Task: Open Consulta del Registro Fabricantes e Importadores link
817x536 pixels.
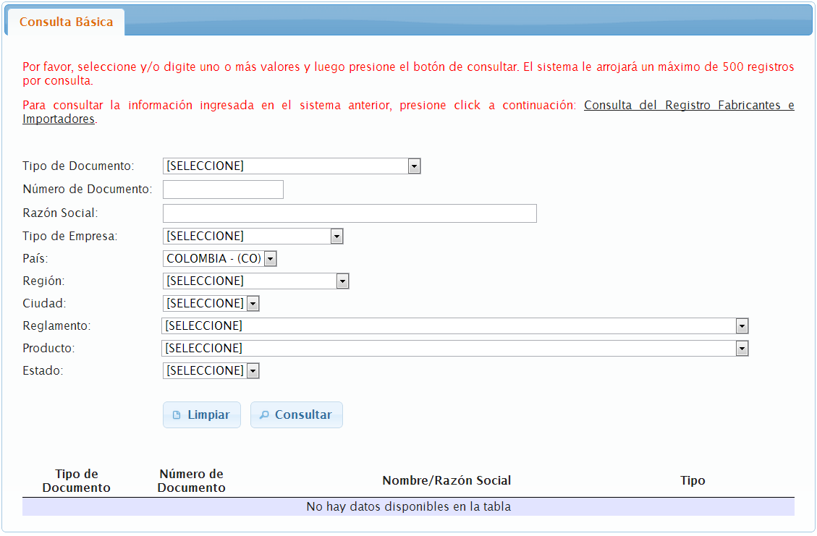Action: 688,106
